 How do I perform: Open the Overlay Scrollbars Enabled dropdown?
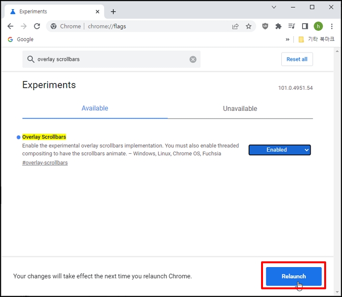pyautogui.click(x=279, y=150)
